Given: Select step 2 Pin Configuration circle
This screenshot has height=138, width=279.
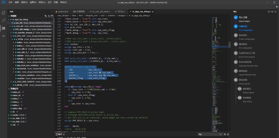Looking at the screenshot, I should tap(236, 26).
